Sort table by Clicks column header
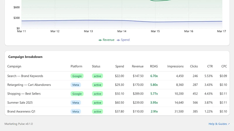The image size is (234, 131). pos(194,66)
